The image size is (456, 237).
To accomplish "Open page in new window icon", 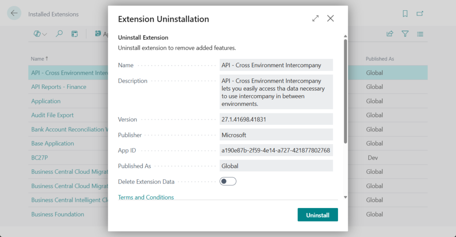I will click(x=419, y=14).
